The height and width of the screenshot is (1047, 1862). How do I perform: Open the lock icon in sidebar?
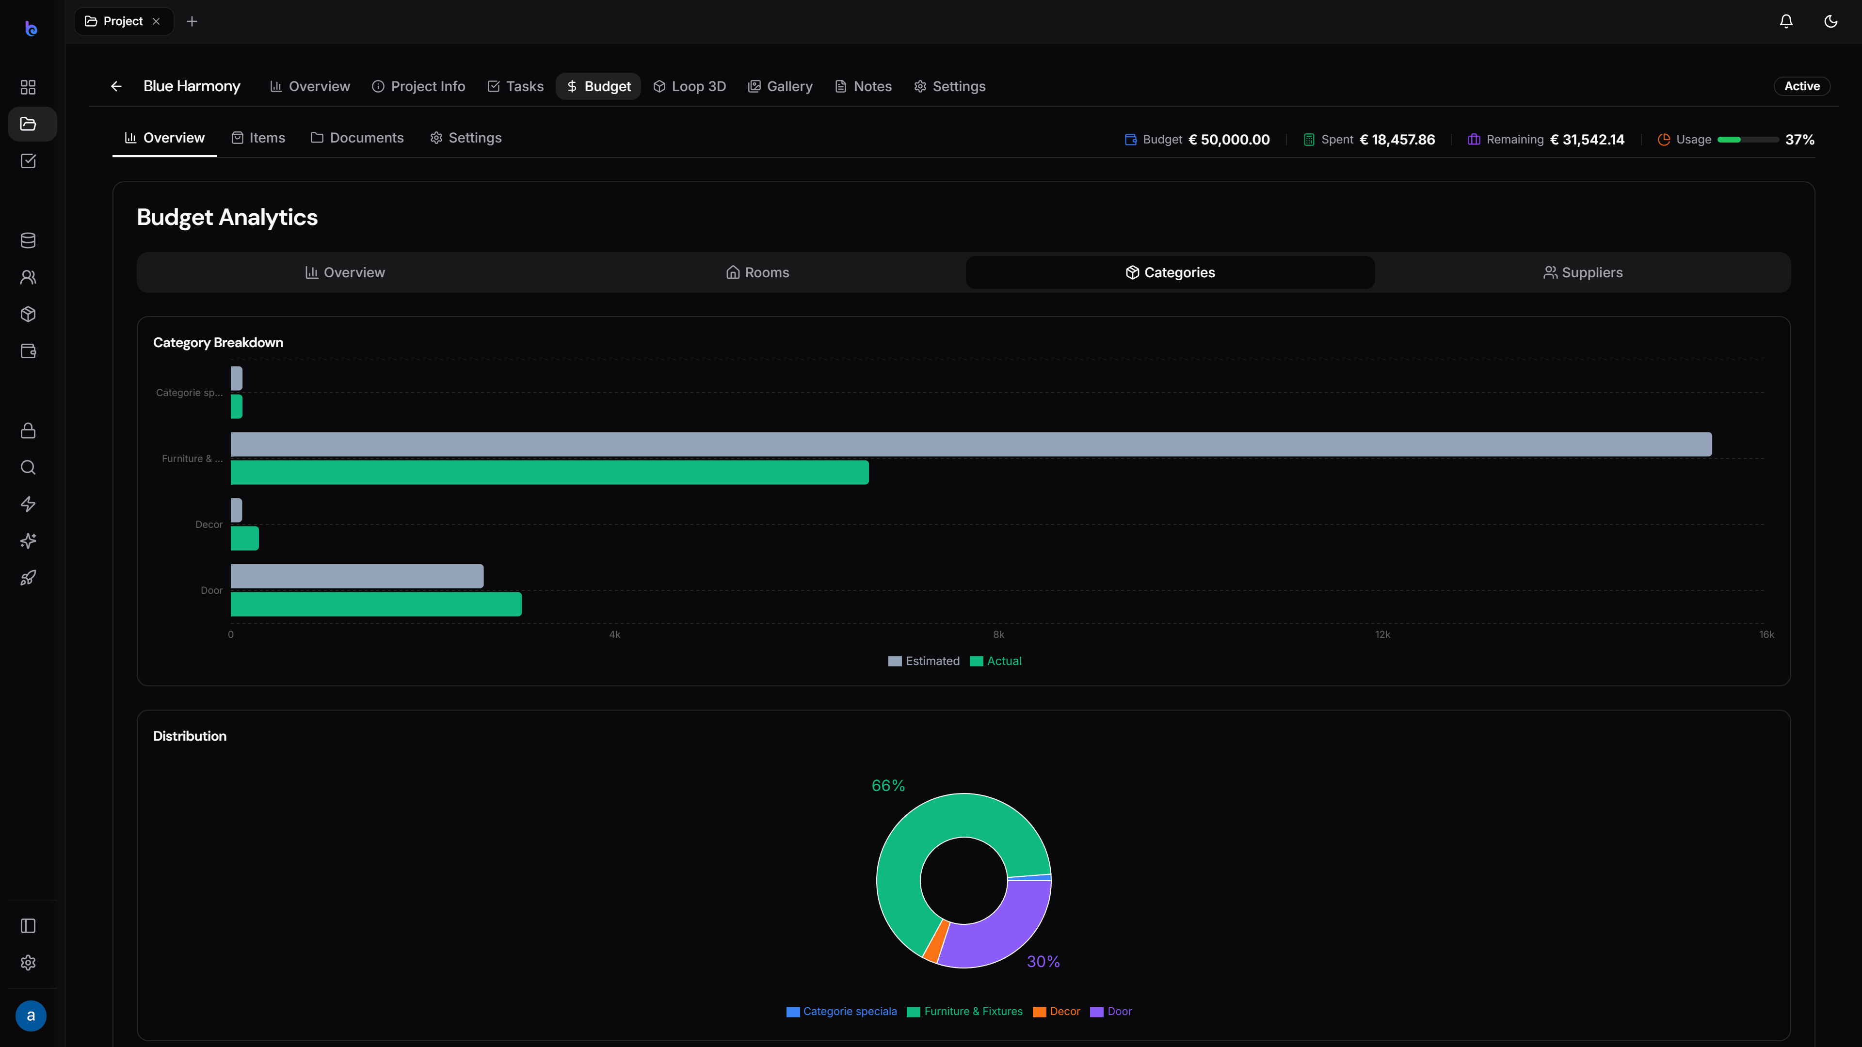tap(28, 430)
